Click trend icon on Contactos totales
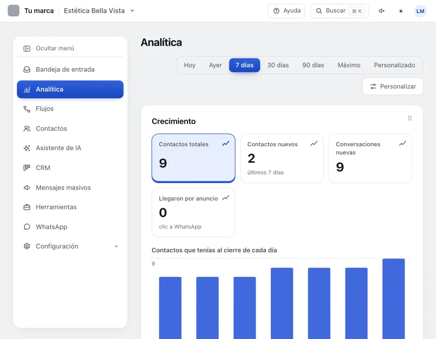The height and width of the screenshot is (339, 436). [226, 143]
